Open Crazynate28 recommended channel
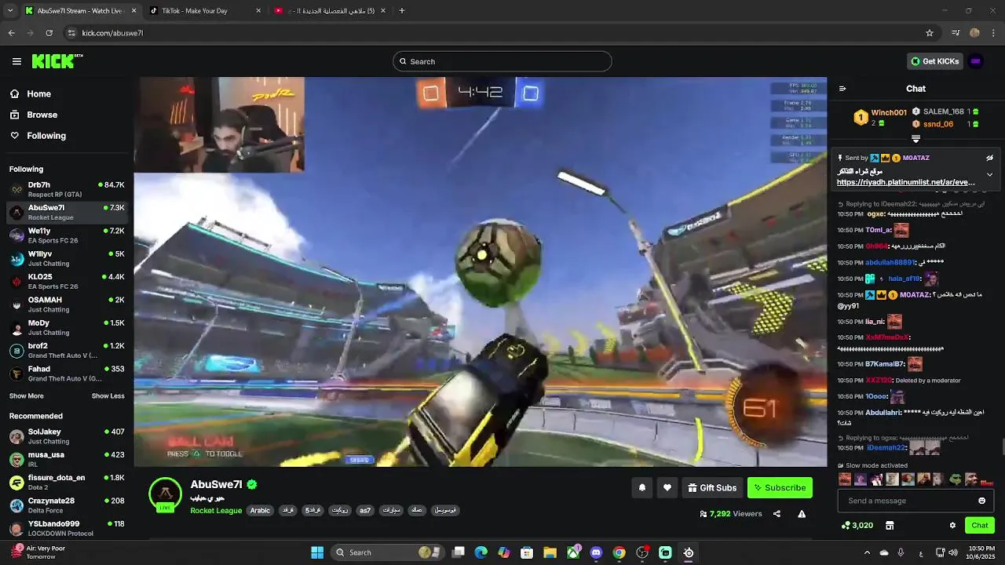Image resolution: width=1005 pixels, height=565 pixels. tap(67, 505)
